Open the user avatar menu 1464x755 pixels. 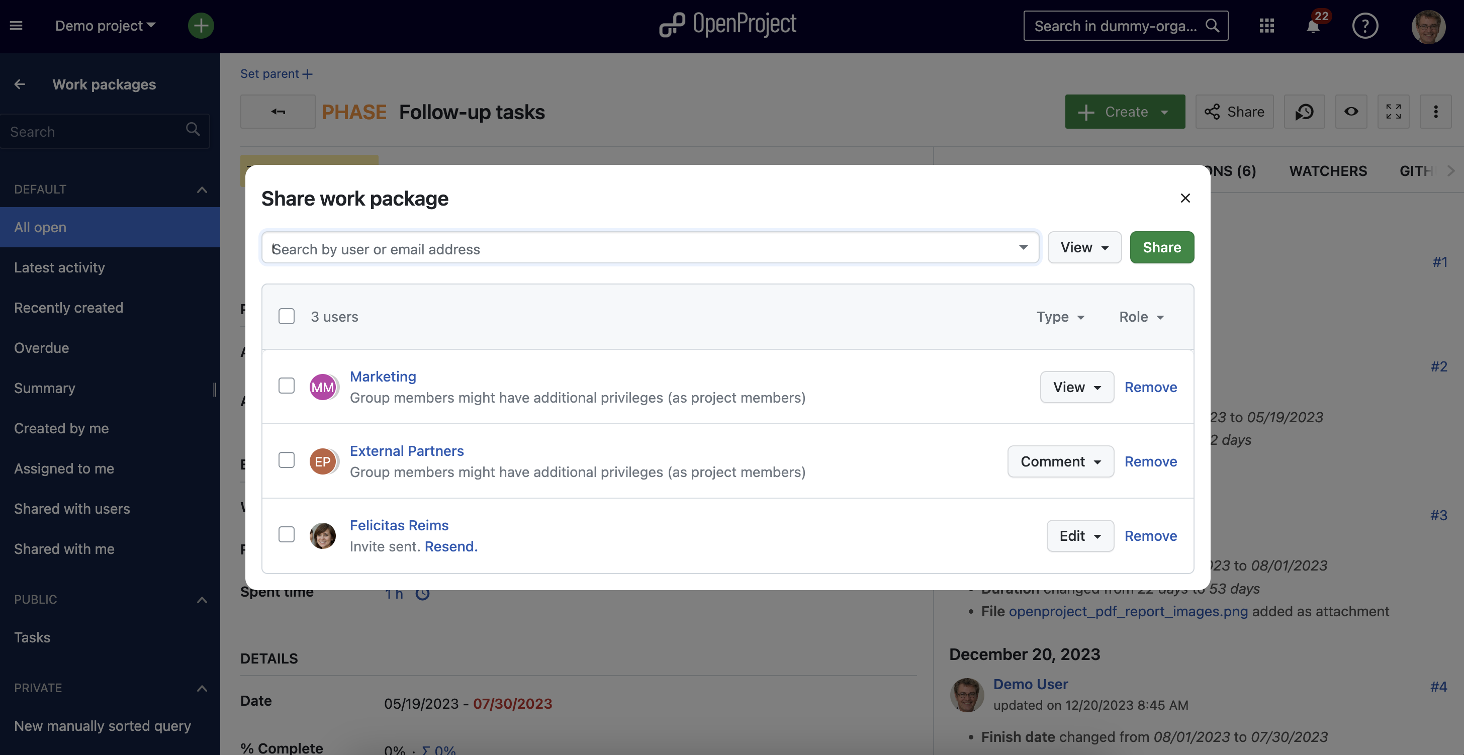[1428, 26]
